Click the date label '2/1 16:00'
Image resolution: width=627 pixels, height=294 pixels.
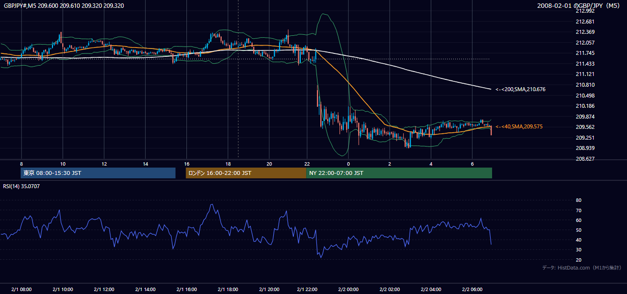click(186, 289)
